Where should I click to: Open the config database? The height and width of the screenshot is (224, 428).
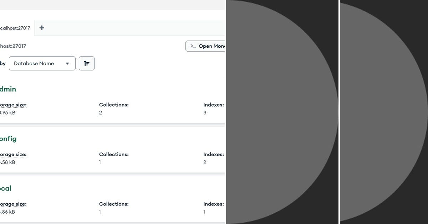[8, 139]
